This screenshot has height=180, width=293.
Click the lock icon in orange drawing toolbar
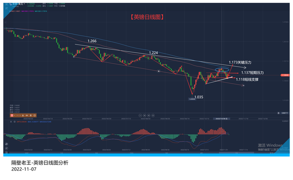(23, 115)
